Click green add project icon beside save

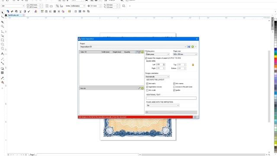click(193, 47)
